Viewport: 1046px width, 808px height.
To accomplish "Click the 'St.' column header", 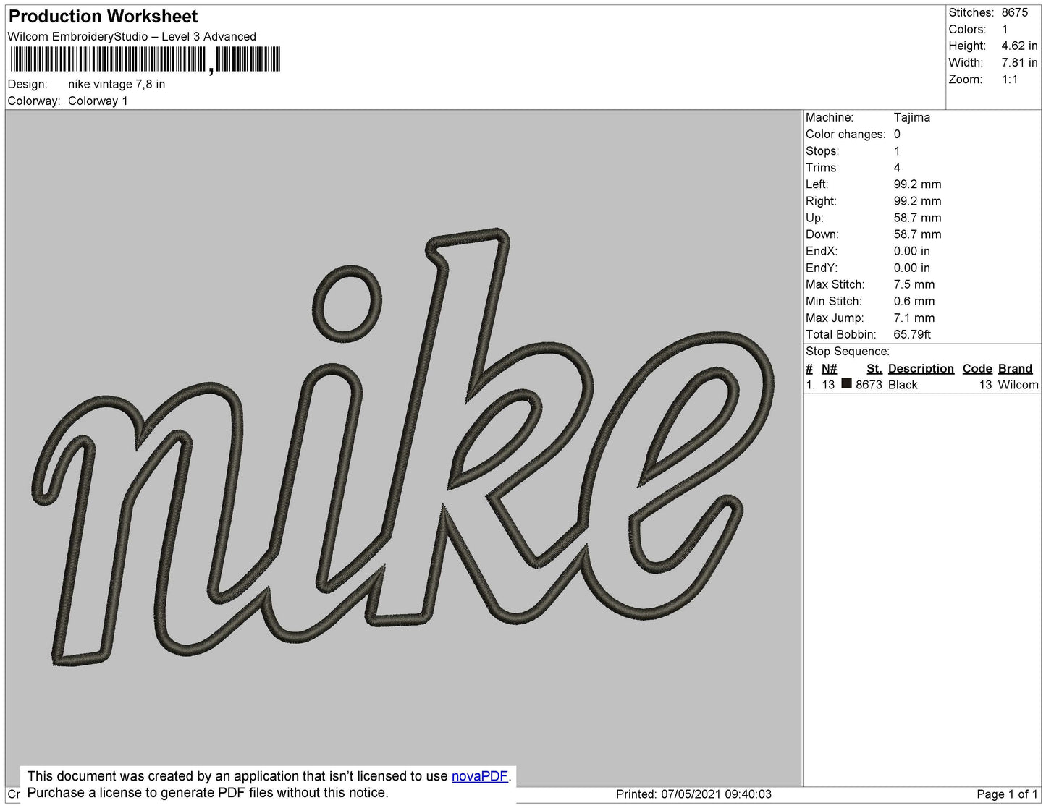I will click(x=874, y=368).
